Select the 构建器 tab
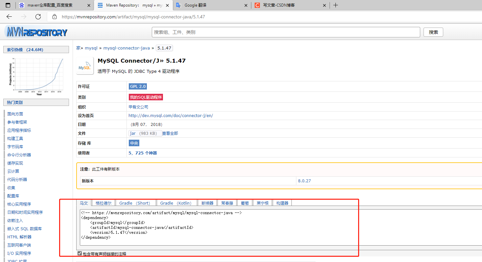 tap(282, 203)
